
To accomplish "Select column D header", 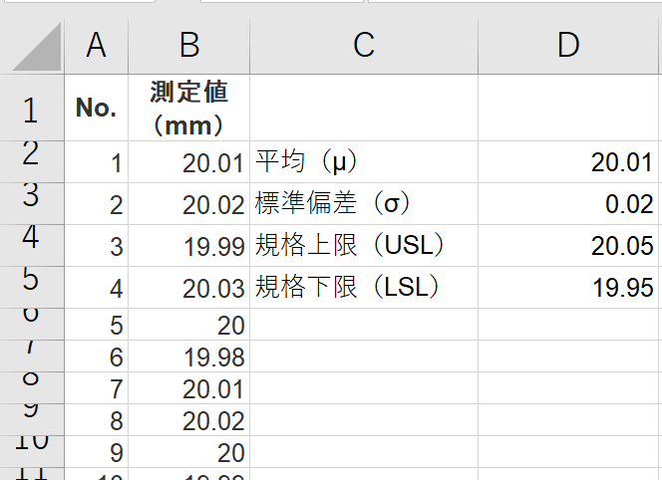I will tap(568, 45).
